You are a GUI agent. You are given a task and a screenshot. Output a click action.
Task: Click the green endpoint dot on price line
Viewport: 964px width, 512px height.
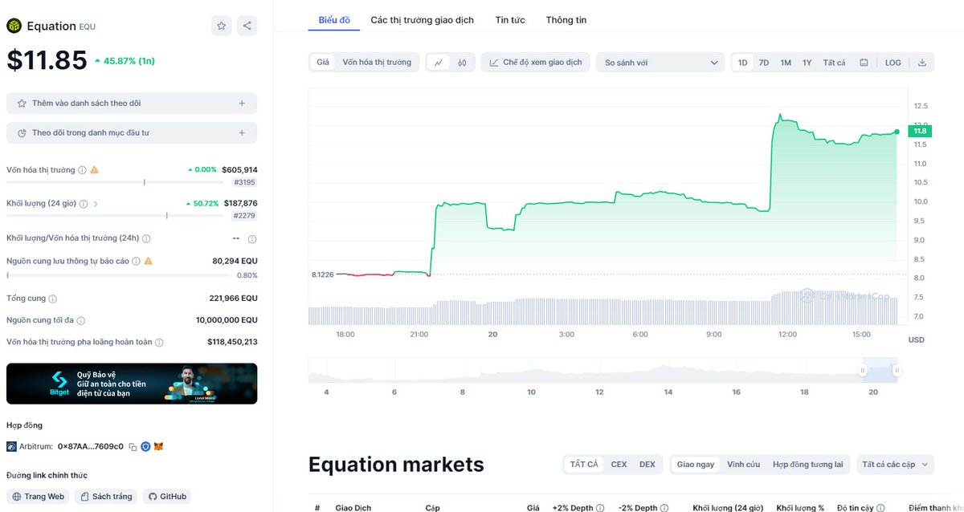pos(897,132)
